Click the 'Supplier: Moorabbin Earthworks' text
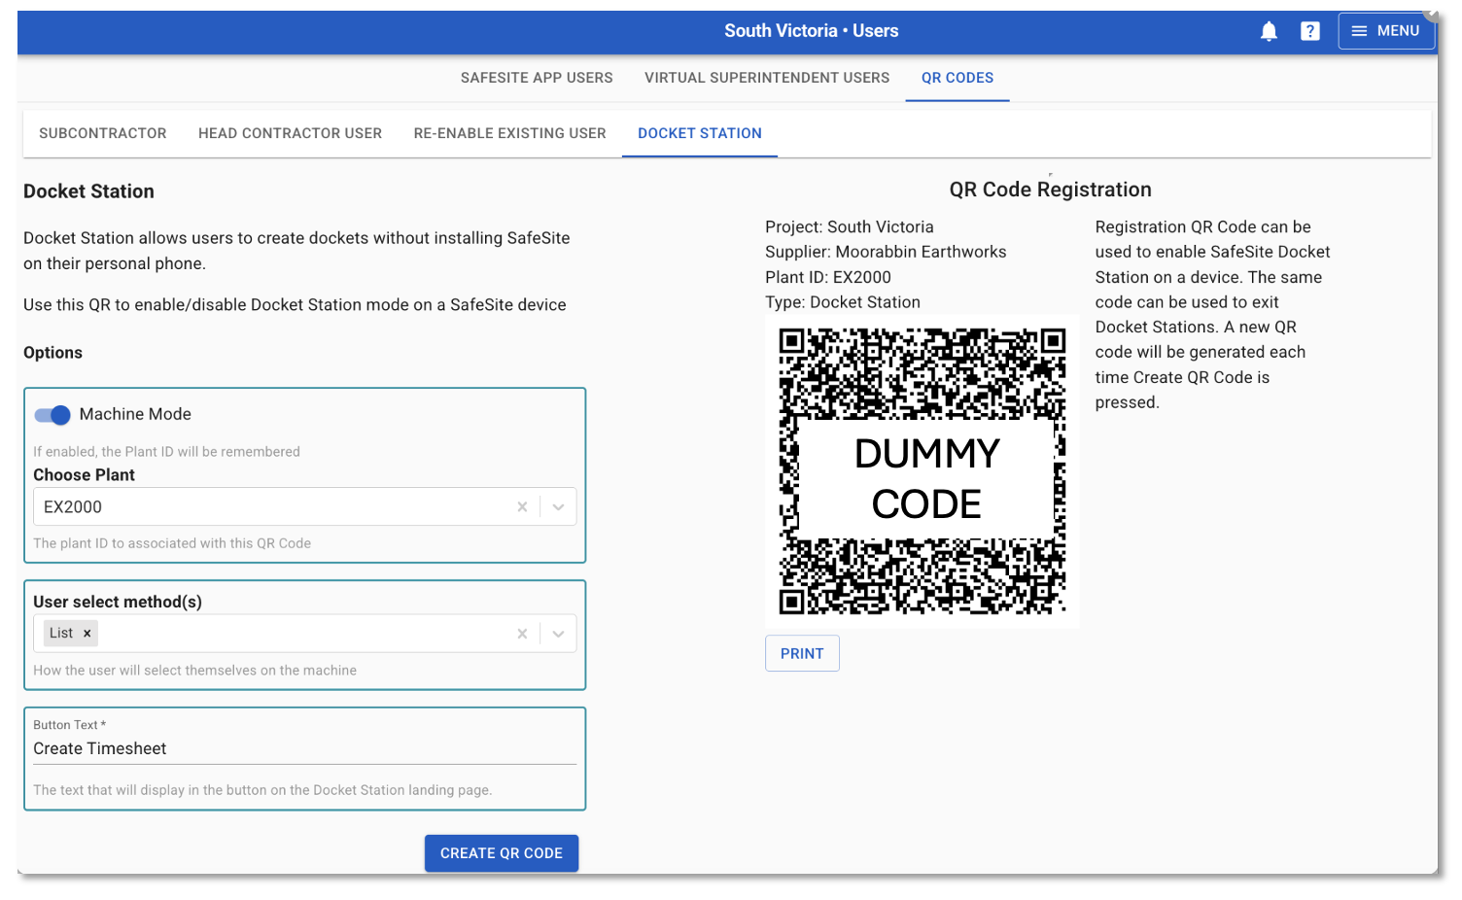This screenshot has height=900, width=1462. click(x=886, y=252)
